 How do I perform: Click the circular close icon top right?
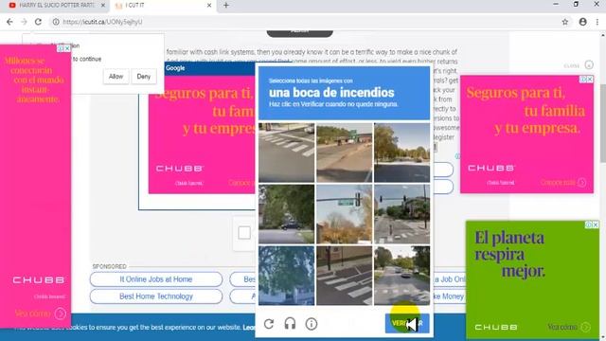[x=589, y=65]
